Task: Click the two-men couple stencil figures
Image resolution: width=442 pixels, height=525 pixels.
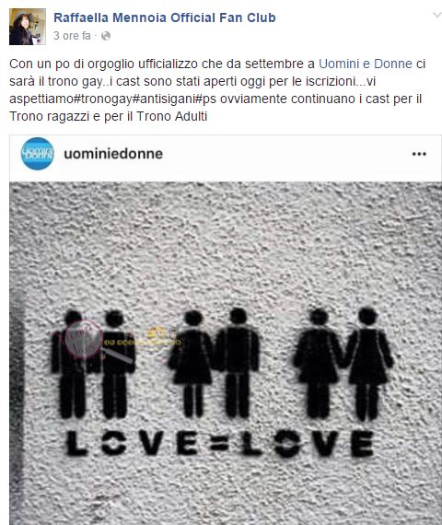Action: pos(93,365)
